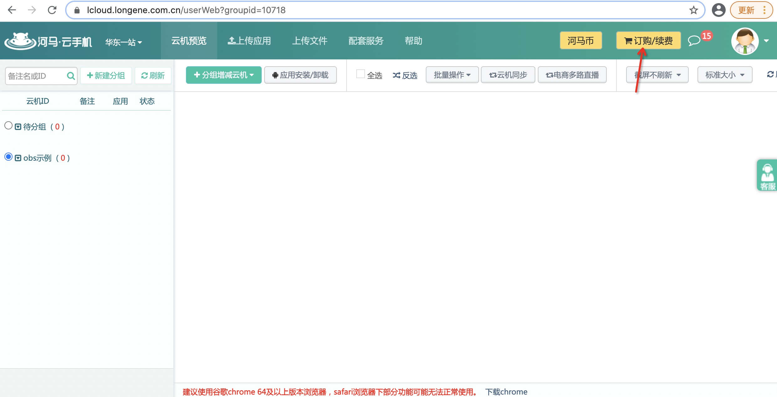Open Chrome profile account icon
The height and width of the screenshot is (397, 777).
point(719,10)
